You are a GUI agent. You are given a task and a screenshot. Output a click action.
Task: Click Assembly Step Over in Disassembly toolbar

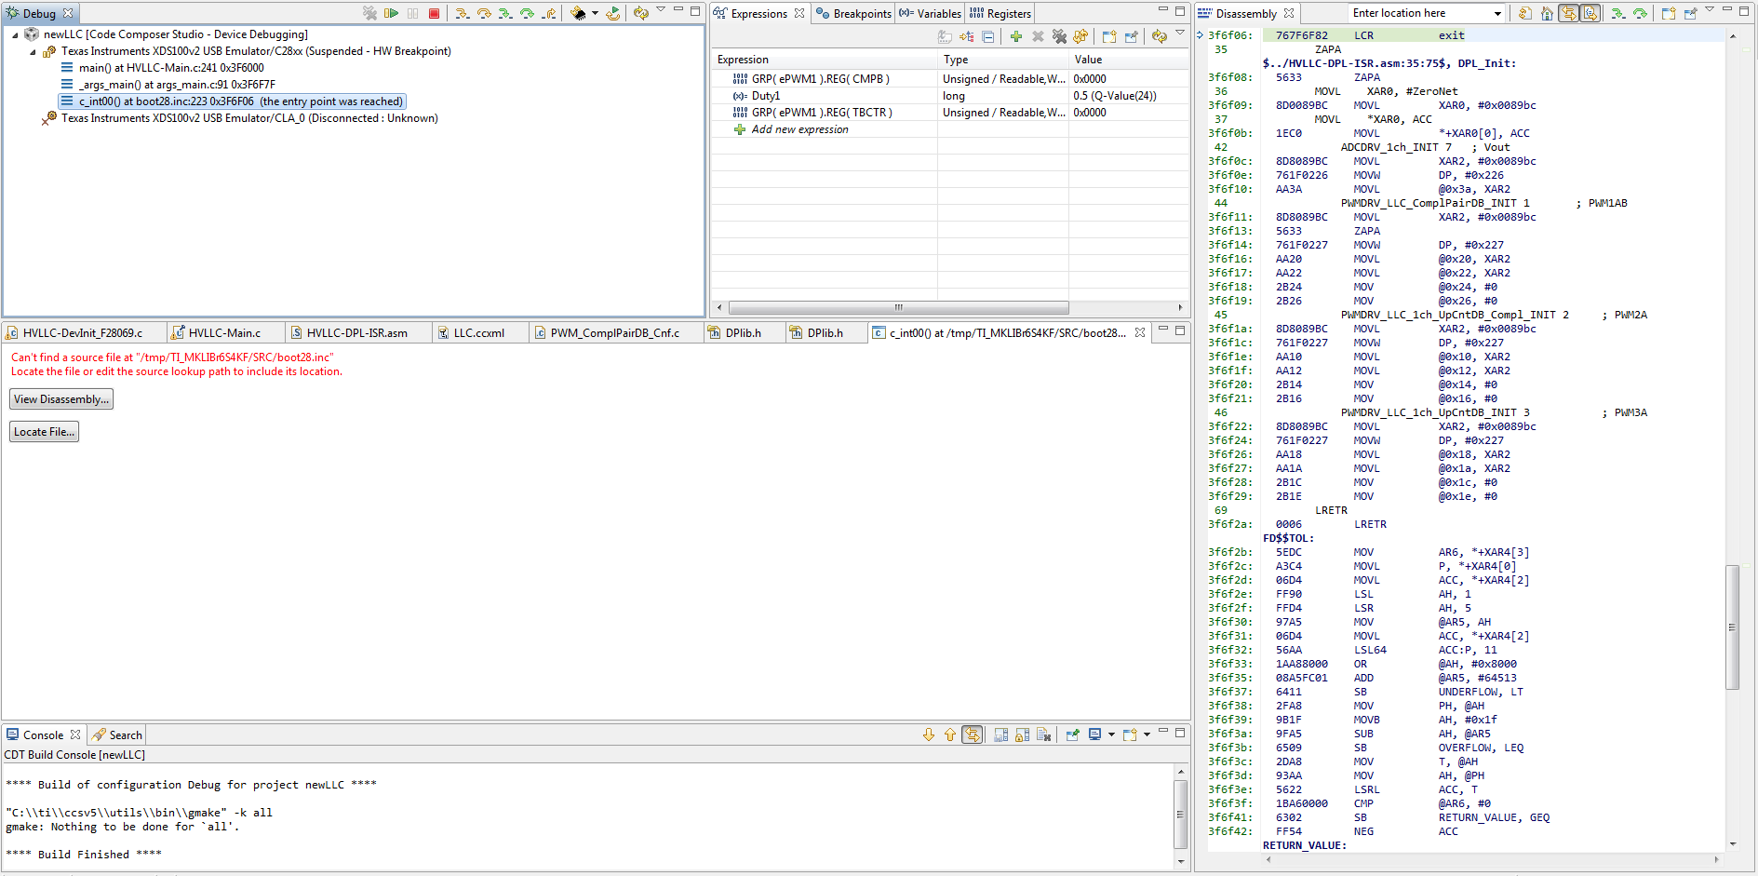tap(1640, 13)
